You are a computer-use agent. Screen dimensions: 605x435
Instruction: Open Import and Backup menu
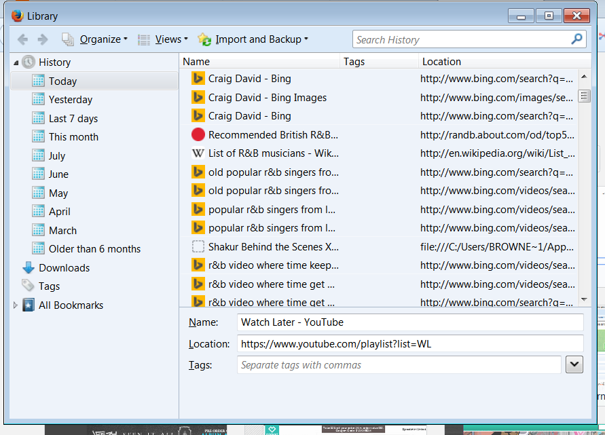coord(261,39)
